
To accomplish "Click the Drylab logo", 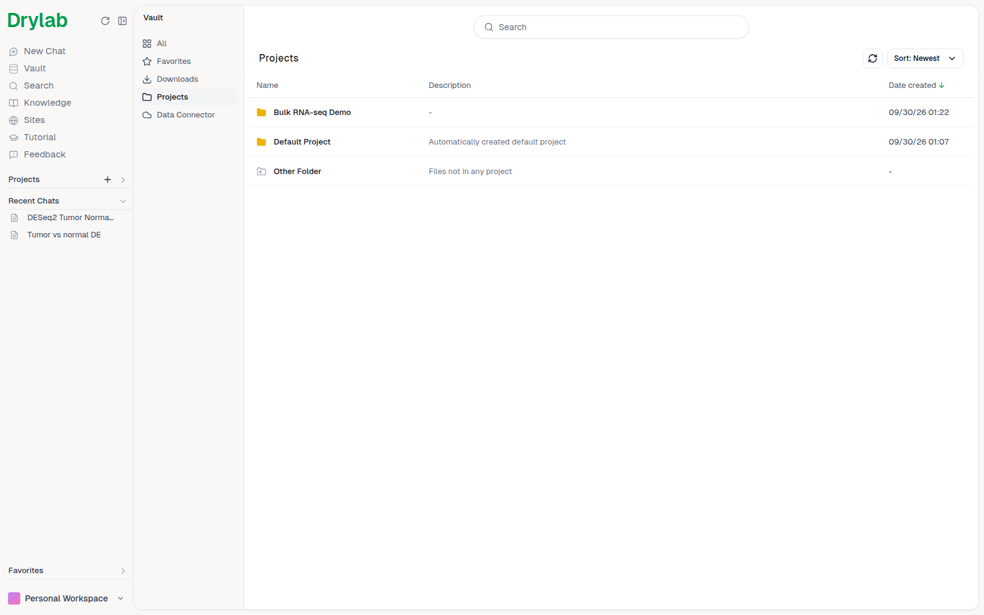I will click(38, 20).
